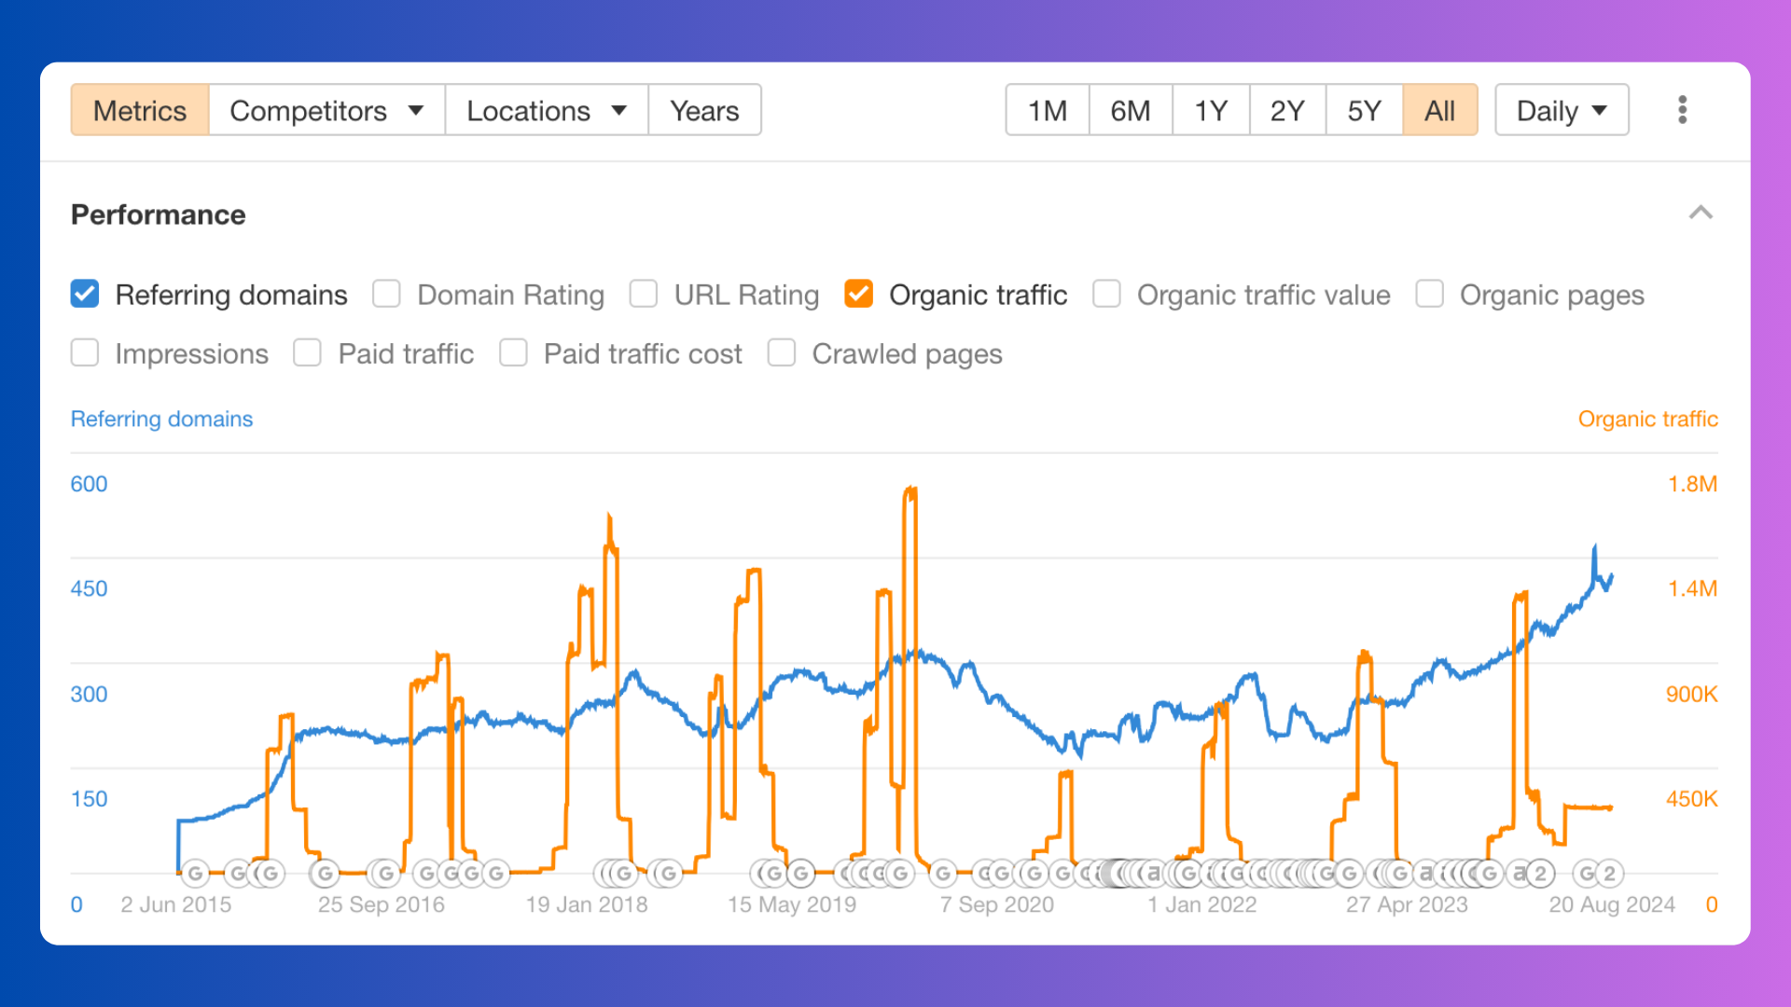Image resolution: width=1791 pixels, height=1007 pixels.
Task: Click the 600 referring domains axis value
Action: tap(89, 484)
